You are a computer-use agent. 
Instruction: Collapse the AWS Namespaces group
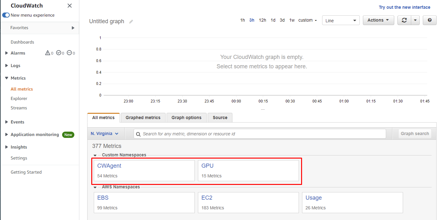coord(95,187)
